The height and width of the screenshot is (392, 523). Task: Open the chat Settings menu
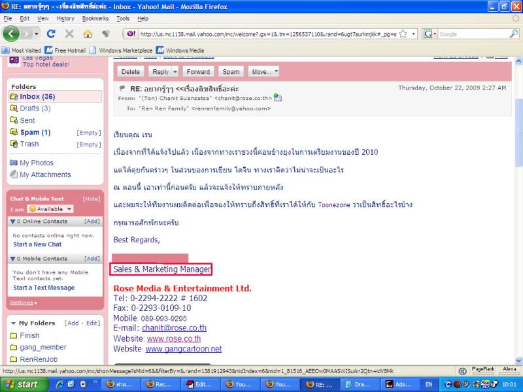pyautogui.click(x=24, y=302)
